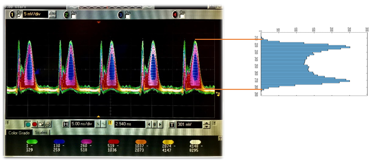Viewport: 371px width, 162px height.
Task: Click the channel 4 red number icon
Action: tap(175, 15)
